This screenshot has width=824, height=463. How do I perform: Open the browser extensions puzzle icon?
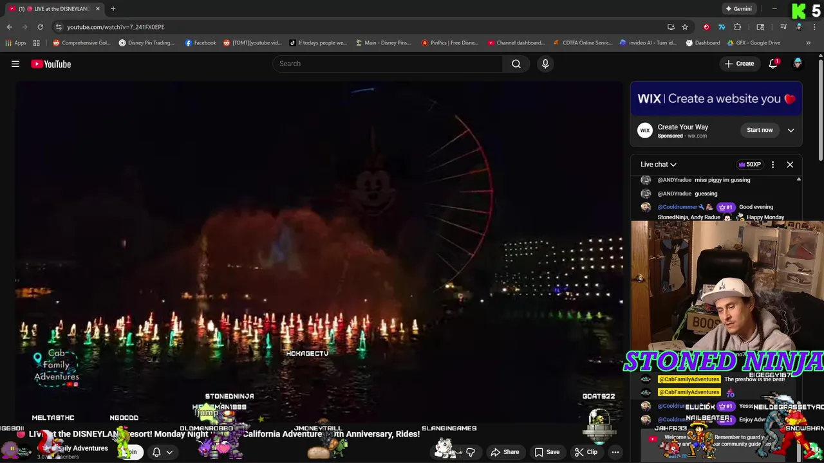[x=738, y=27]
